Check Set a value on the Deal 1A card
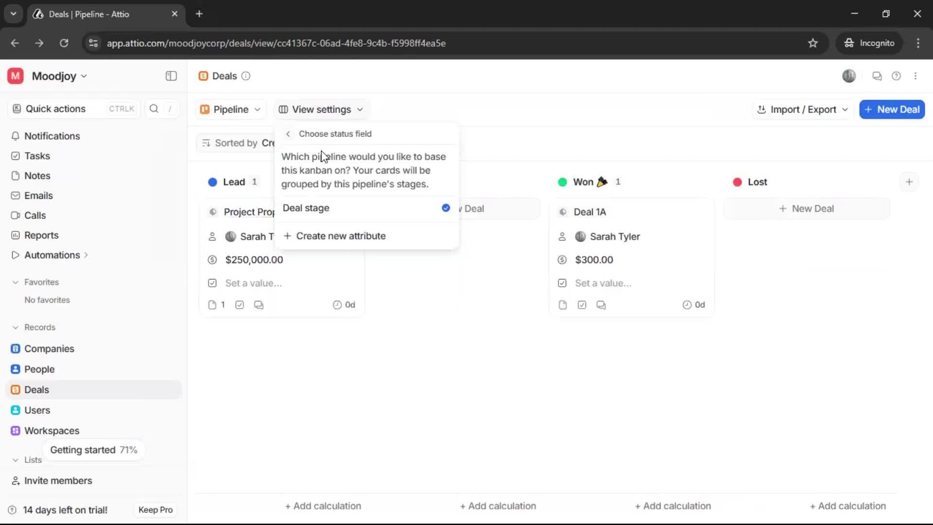The image size is (933, 525). (562, 283)
